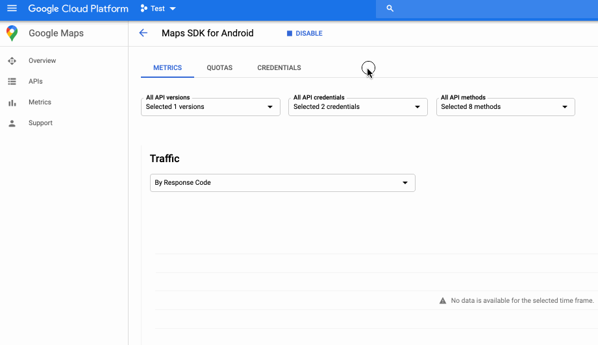Open APIs in the sidebar
This screenshot has height=345, width=598.
[36, 82]
